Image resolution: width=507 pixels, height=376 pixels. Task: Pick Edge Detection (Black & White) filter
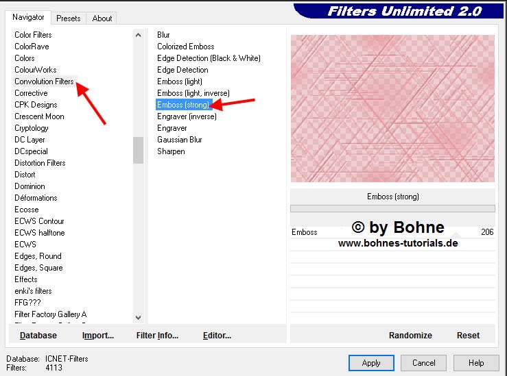pyautogui.click(x=209, y=58)
